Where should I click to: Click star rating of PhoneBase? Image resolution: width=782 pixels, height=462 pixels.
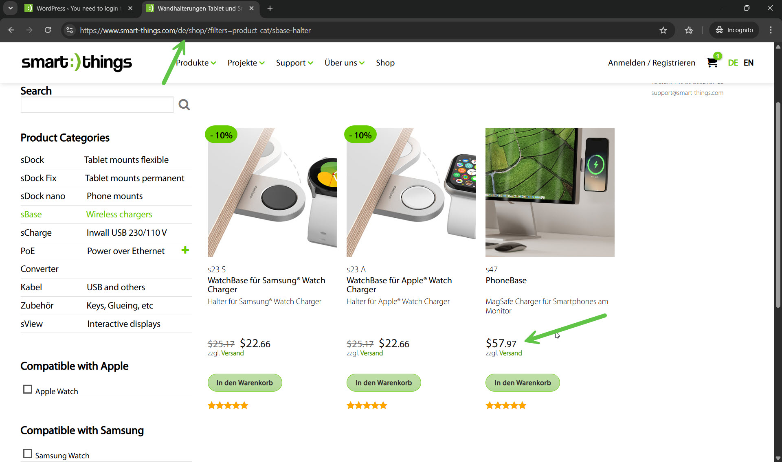coord(506,405)
